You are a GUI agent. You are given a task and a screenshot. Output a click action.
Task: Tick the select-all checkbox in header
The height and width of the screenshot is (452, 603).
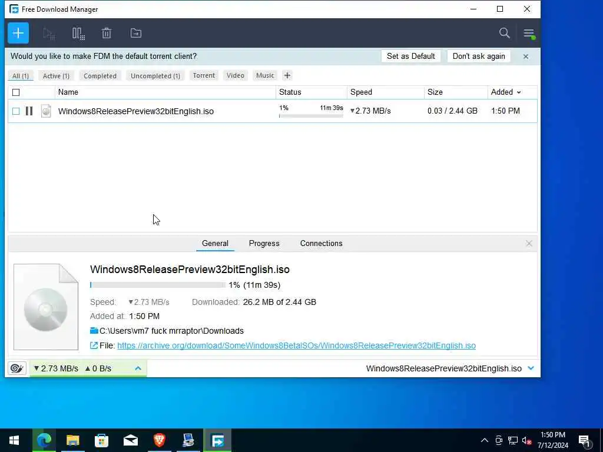(x=16, y=92)
